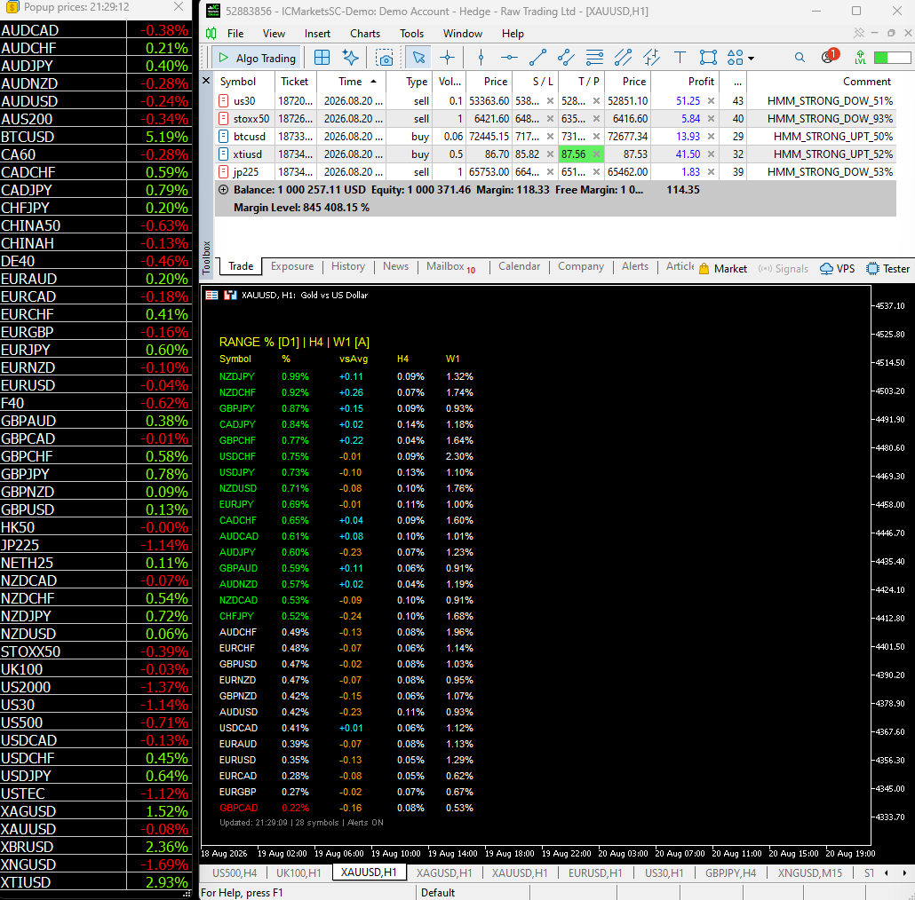Click the 87.56 take profit cell
The image size is (915, 900).
pos(581,154)
